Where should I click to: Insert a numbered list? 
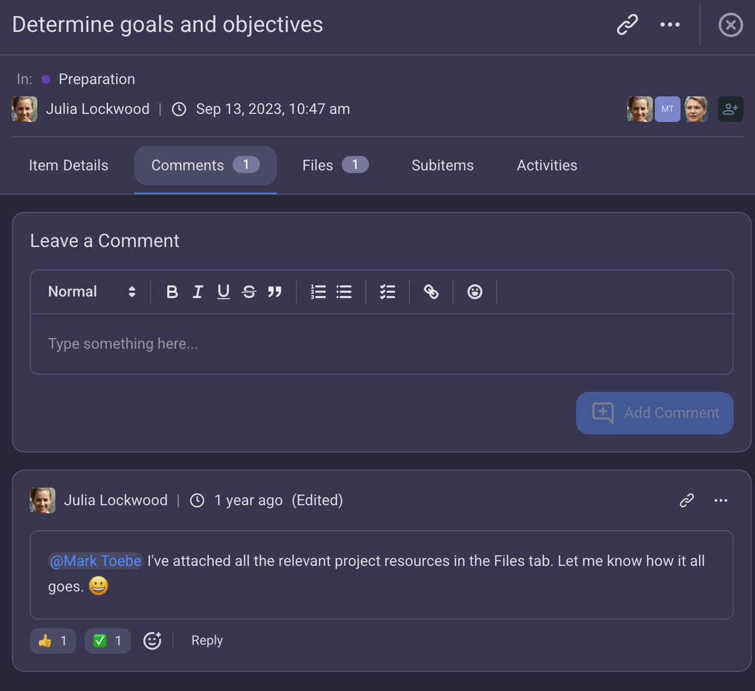click(318, 292)
